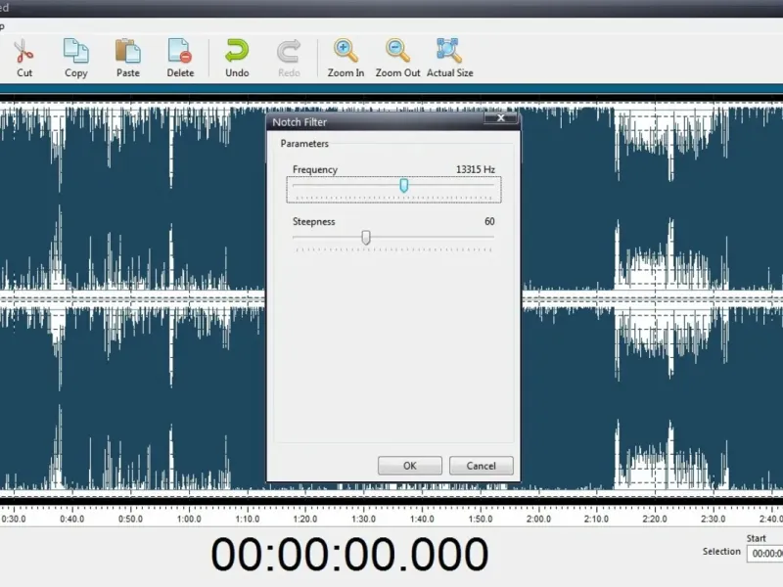Cancel the Notch Filter dialog

click(481, 466)
